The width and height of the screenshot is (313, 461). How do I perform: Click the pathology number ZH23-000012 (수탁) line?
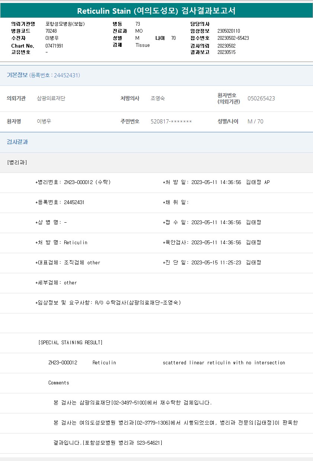tap(73, 182)
